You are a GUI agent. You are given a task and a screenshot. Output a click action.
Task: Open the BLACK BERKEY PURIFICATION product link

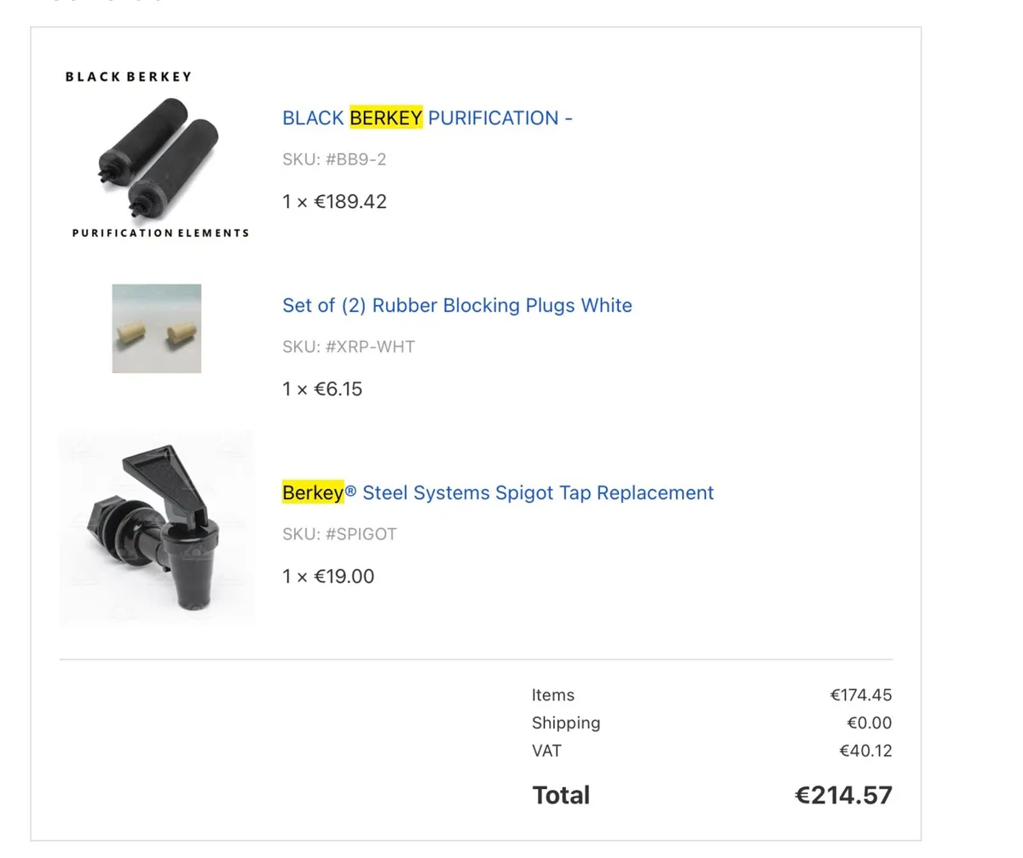coord(427,118)
